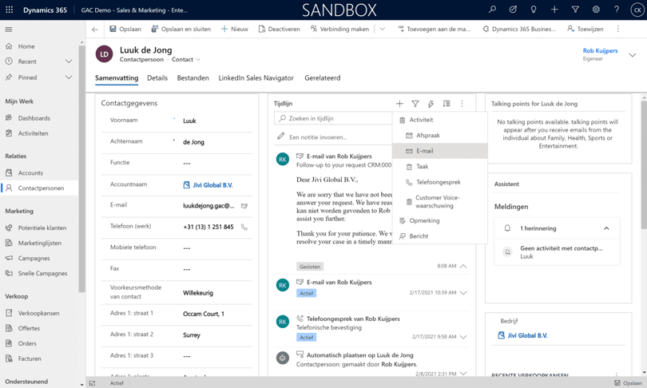Screen dimensions: 647x388
Task: Expand Pinned in the sidebar
Action: 69,77
